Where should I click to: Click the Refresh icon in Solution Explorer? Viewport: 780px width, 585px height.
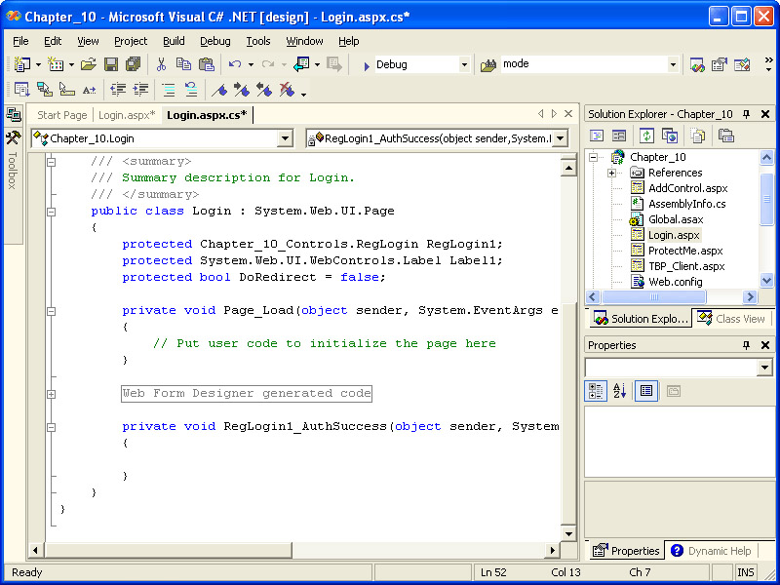[x=646, y=136]
